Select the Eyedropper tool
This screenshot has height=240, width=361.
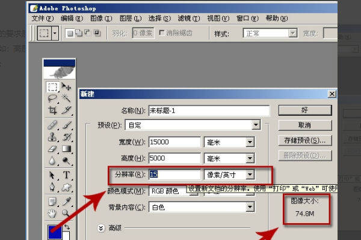[66, 202]
